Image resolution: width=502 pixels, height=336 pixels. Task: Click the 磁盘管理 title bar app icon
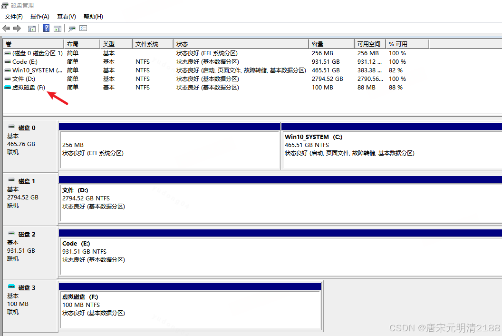(x=4, y=5)
